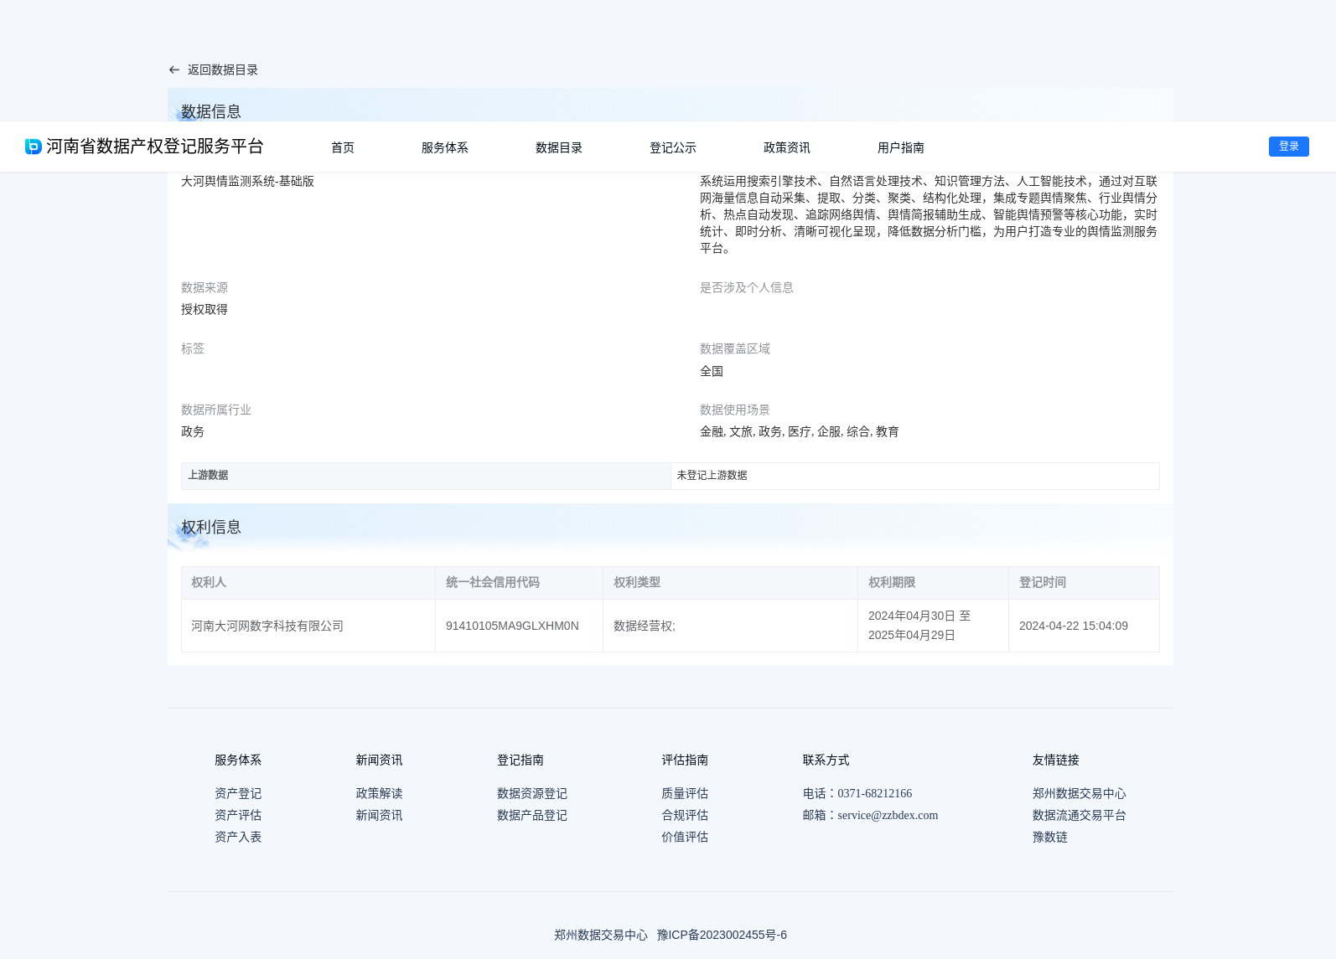Open footer link 资产评估
The width and height of the screenshot is (1336, 959).
(238, 815)
